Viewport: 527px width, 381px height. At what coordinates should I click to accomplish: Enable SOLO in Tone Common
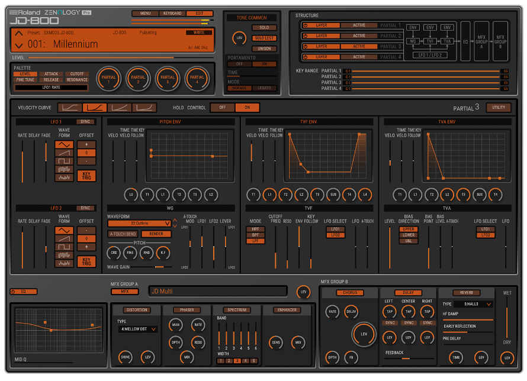264,28
